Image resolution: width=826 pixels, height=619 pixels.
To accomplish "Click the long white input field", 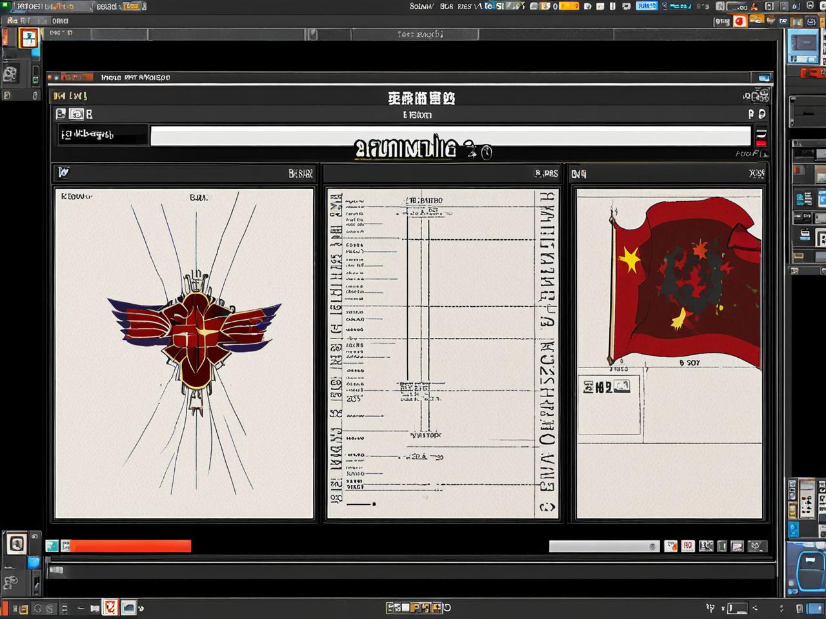I will click(x=450, y=135).
